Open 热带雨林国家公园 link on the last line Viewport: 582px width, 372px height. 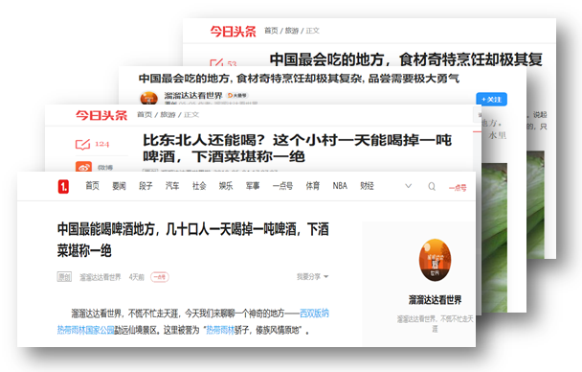86,330
